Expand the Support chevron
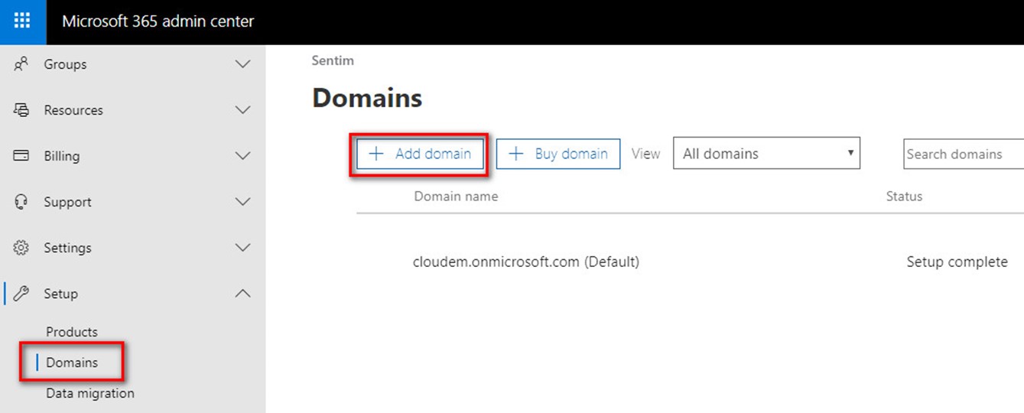This screenshot has height=413, width=1024. 242,202
